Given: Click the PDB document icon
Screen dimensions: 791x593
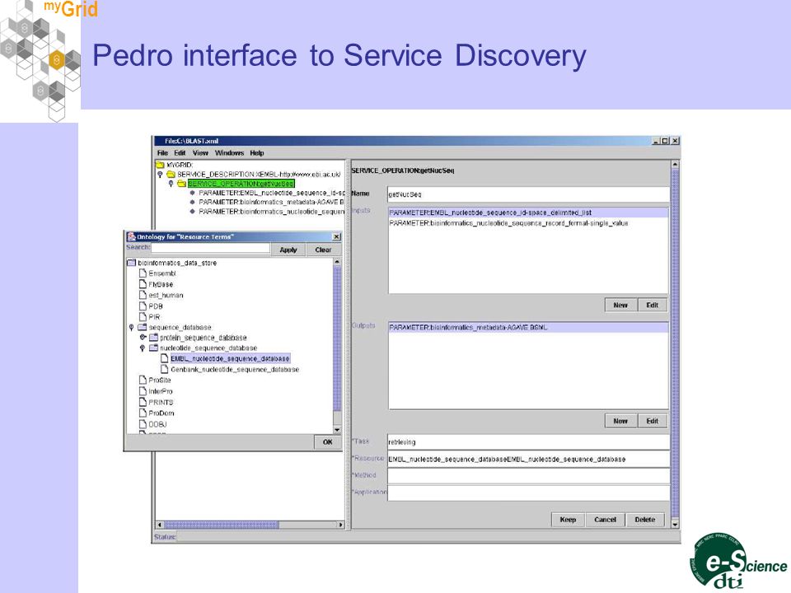Looking at the screenshot, I should tap(143, 306).
